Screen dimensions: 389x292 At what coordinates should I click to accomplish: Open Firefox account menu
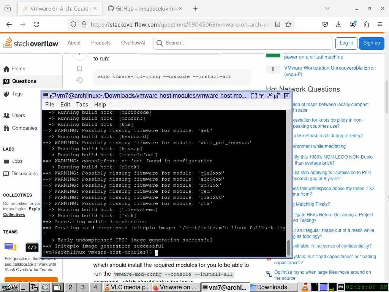pyautogui.click(x=353, y=24)
